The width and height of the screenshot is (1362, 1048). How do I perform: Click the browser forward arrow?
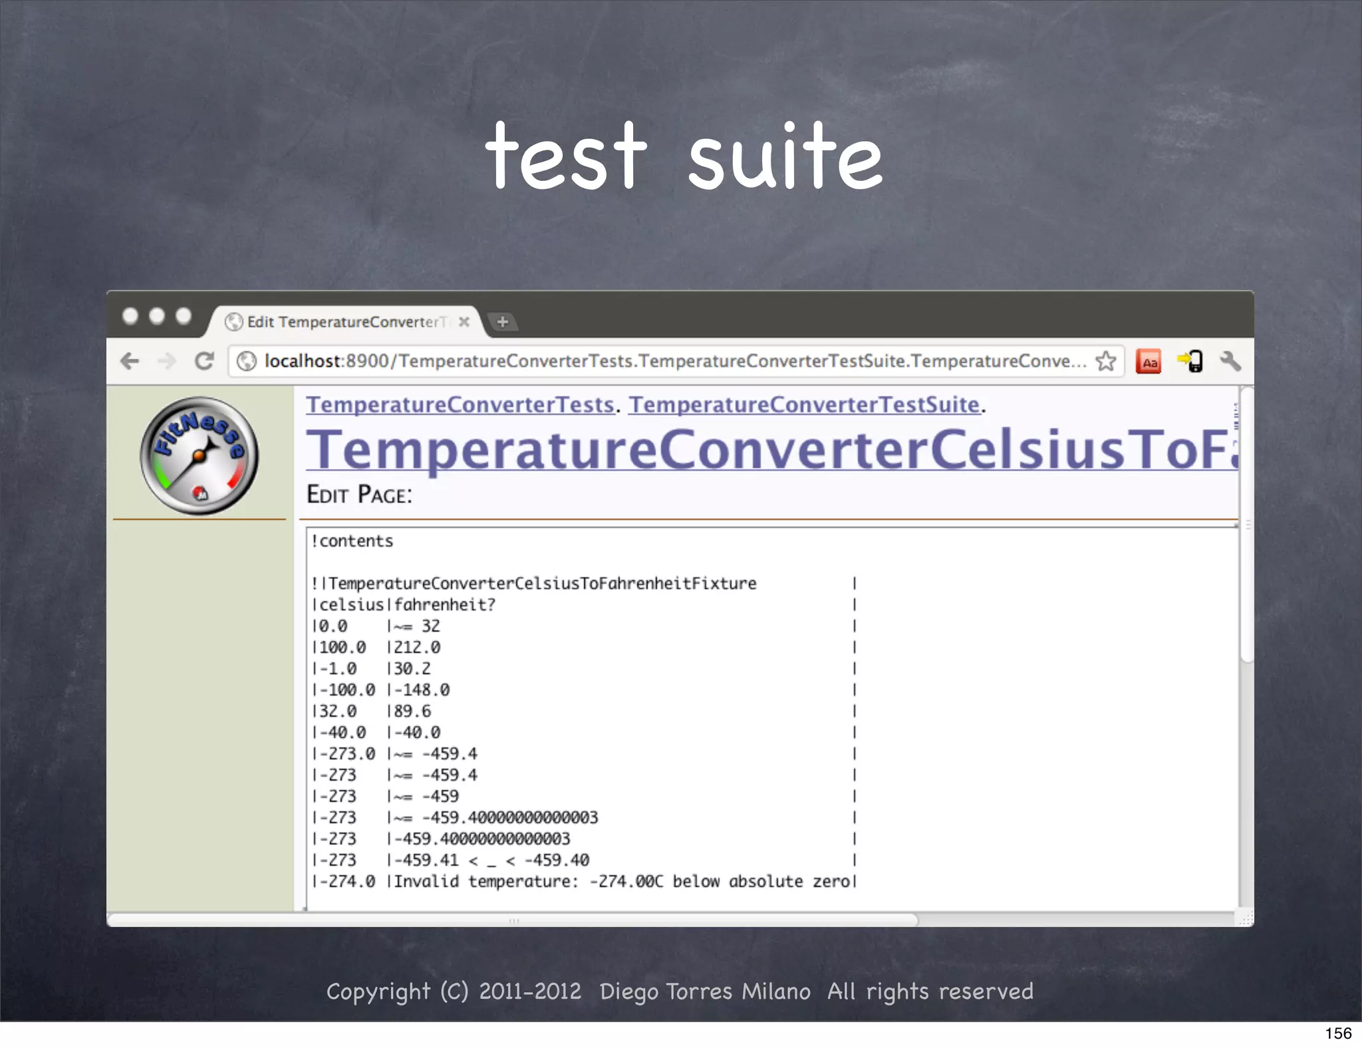coord(167,361)
